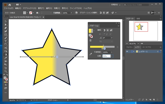Switch to 情報 tab
The width and height of the screenshot is (165, 104).
[x=138, y=19]
